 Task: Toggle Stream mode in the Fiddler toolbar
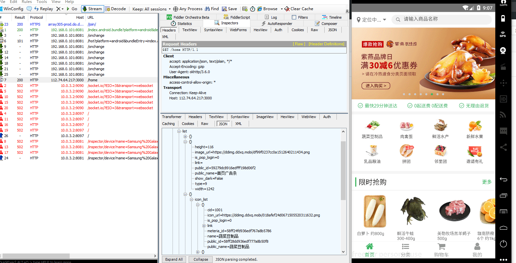(x=92, y=9)
